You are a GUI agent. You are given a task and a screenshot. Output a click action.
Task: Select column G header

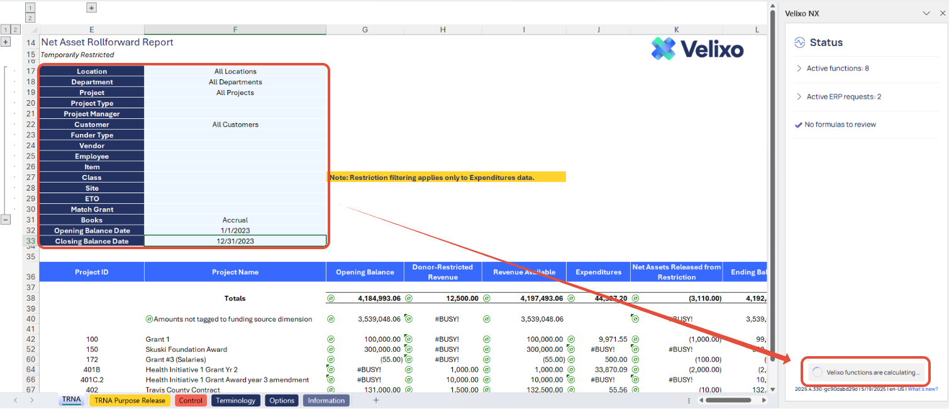pos(365,30)
